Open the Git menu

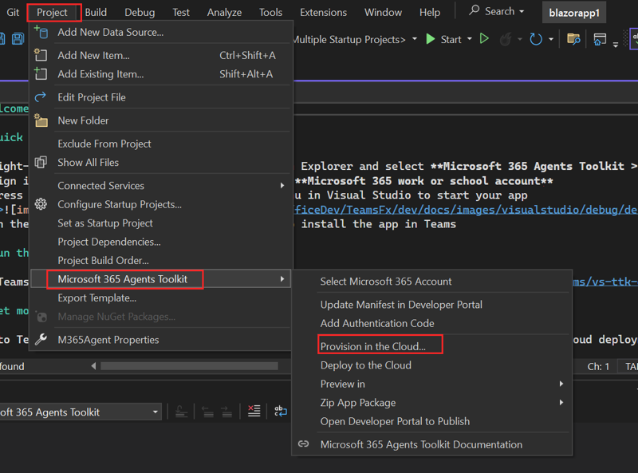tap(13, 13)
